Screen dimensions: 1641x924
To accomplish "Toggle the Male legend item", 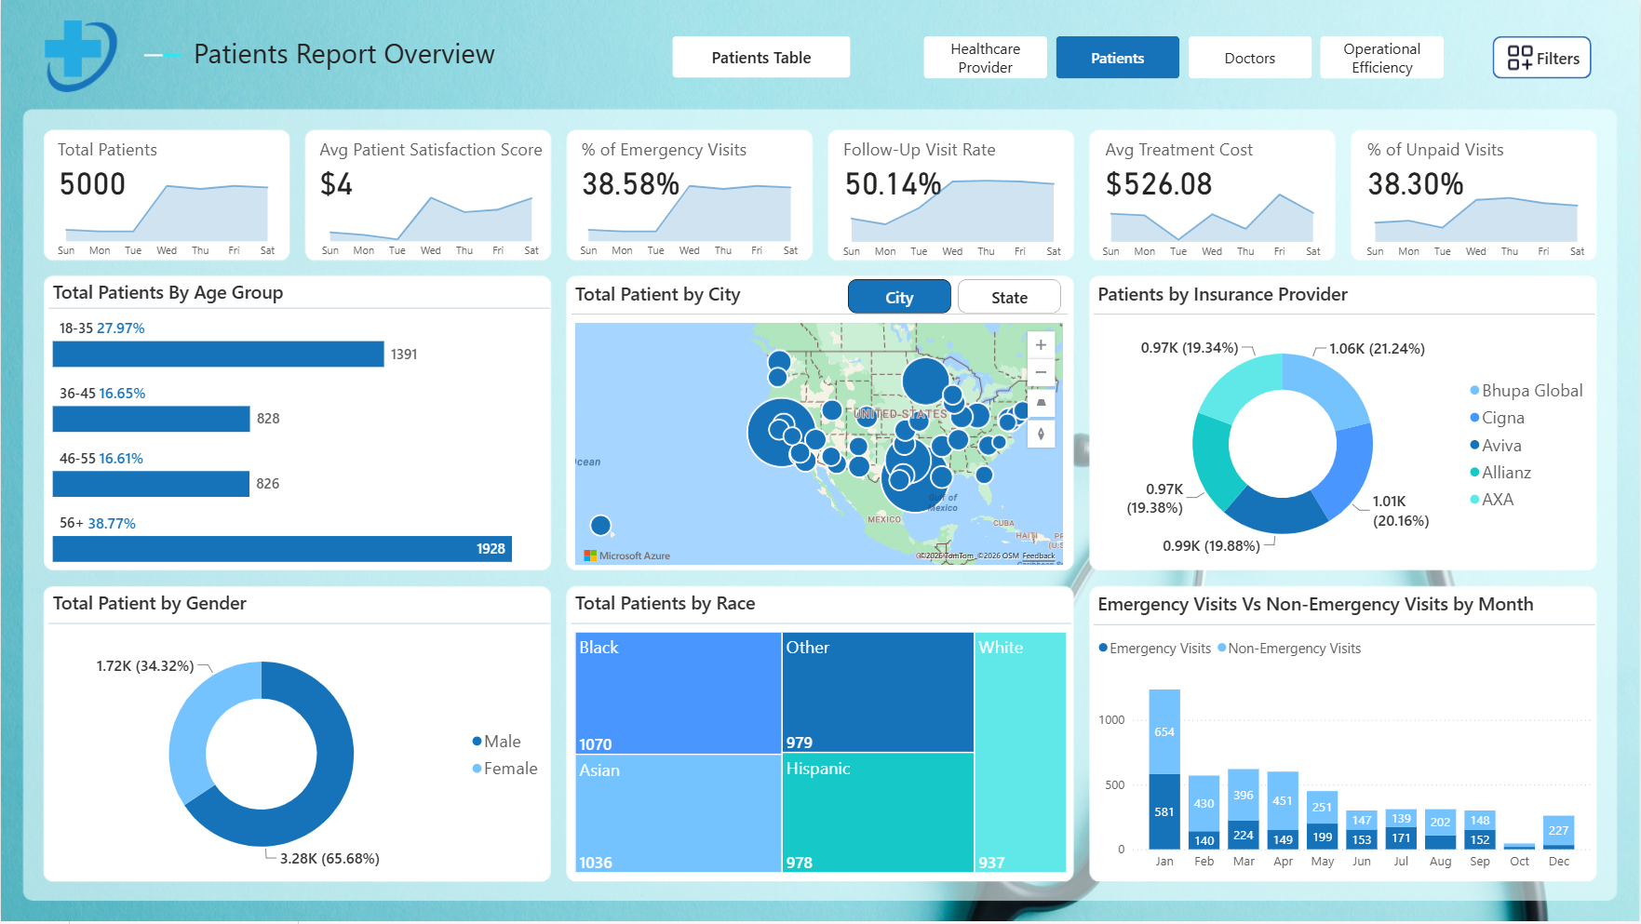I will (496, 742).
